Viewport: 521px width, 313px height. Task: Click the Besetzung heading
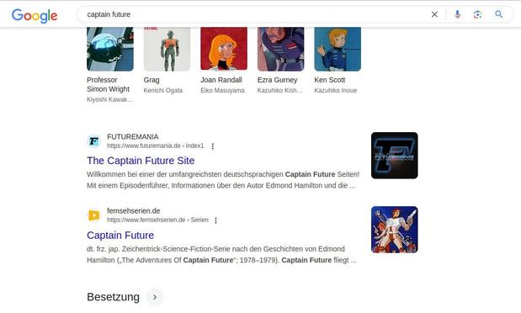point(113,297)
